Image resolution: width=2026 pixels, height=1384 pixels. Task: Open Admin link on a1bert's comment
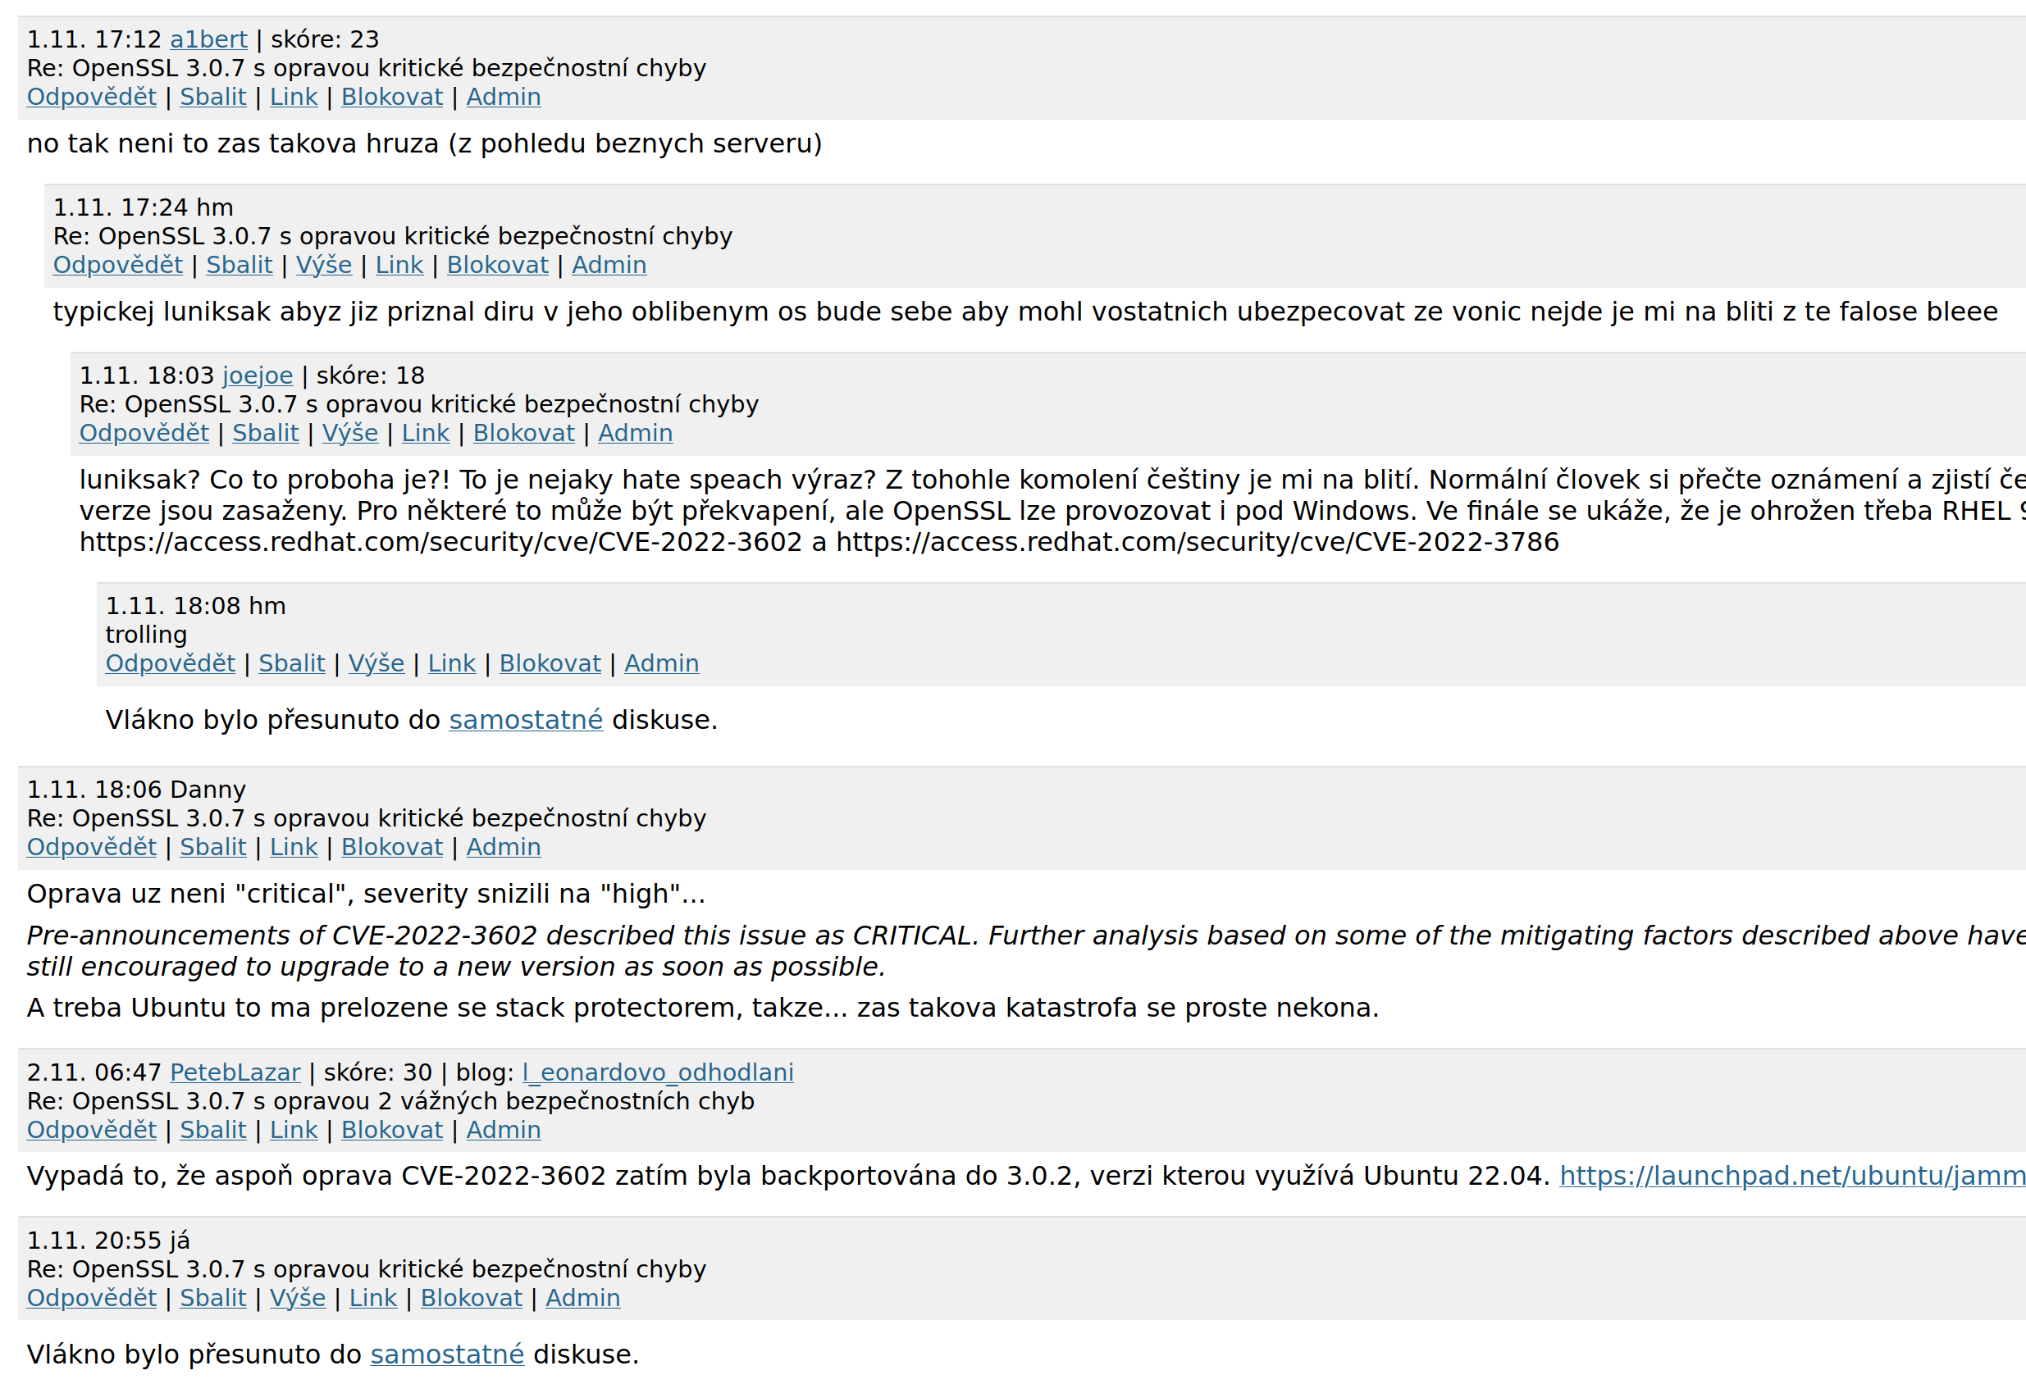[x=503, y=97]
